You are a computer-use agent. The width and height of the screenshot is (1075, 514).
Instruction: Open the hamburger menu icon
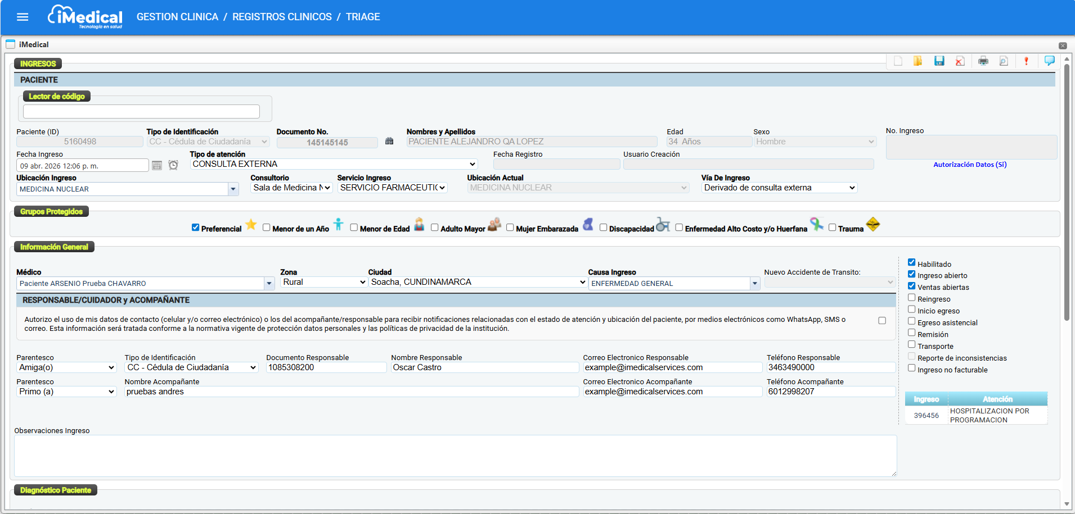click(x=23, y=17)
